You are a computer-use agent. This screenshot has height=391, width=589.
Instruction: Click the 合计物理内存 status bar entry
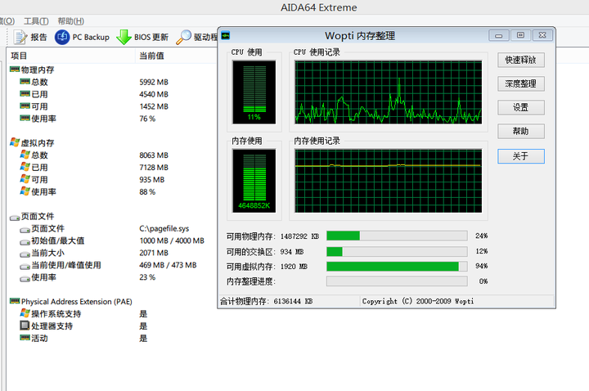click(267, 301)
